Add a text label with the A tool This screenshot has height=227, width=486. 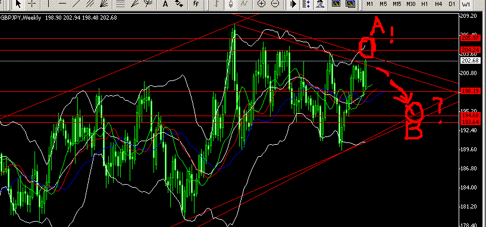pos(165,4)
